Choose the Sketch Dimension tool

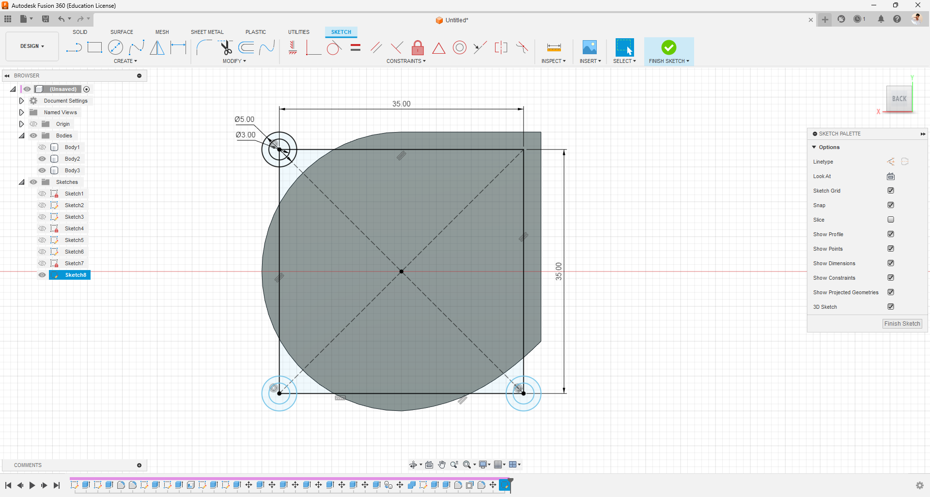tap(178, 47)
